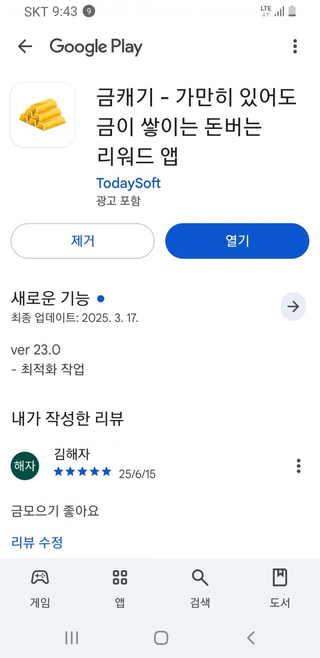Open the review's three-dot options menu
Screen dimensions: 320x658
pyautogui.click(x=299, y=466)
